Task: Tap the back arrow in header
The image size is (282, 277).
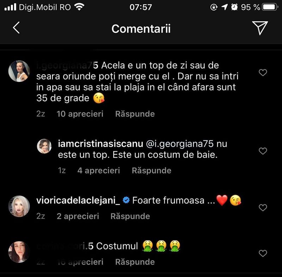Action: pos(16,28)
